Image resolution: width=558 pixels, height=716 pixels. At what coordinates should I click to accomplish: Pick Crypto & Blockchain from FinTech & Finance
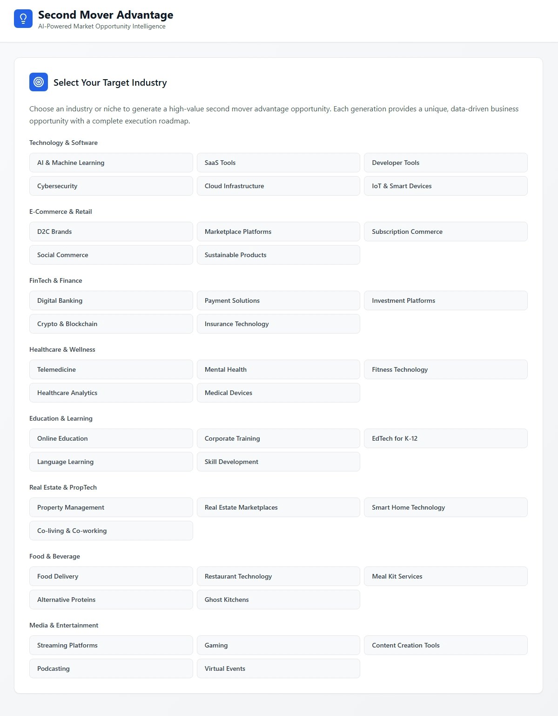(x=111, y=323)
